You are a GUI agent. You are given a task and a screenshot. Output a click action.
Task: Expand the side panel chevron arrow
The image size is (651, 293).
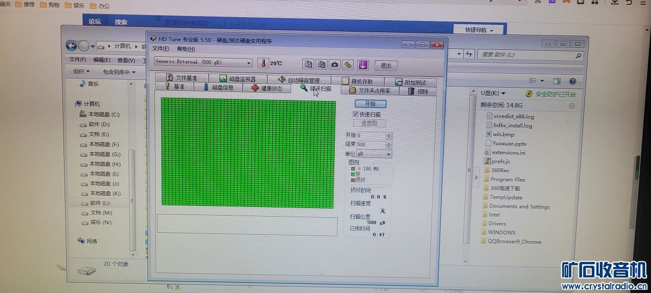(476, 178)
